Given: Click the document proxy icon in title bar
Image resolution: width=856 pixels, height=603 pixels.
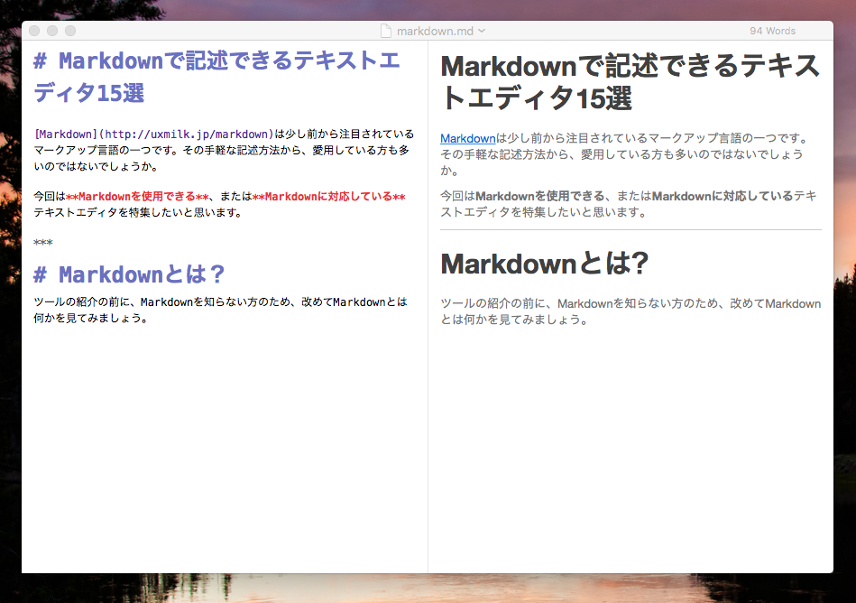Looking at the screenshot, I should (x=386, y=31).
